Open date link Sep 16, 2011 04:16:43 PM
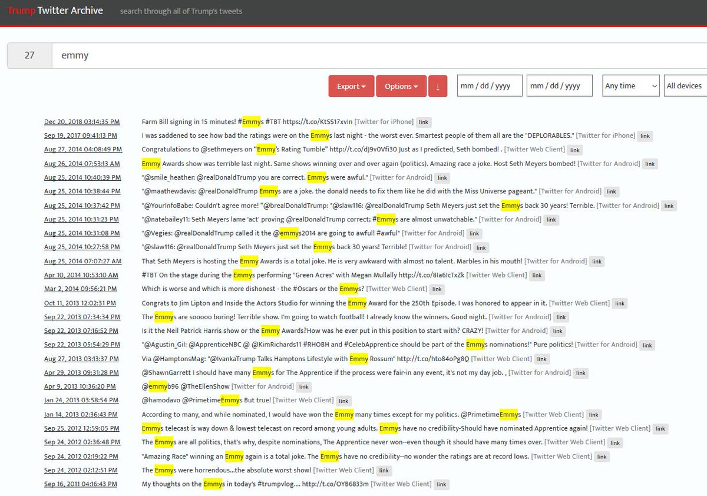The width and height of the screenshot is (707, 496). [81, 484]
